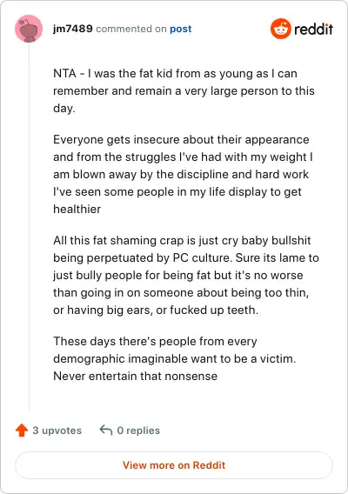This screenshot has height=494, width=348.
Task: Click the reddit wordmark text
Action: (x=313, y=29)
